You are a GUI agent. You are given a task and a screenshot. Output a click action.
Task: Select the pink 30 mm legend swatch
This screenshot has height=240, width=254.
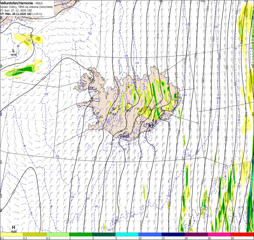(219, 234)
